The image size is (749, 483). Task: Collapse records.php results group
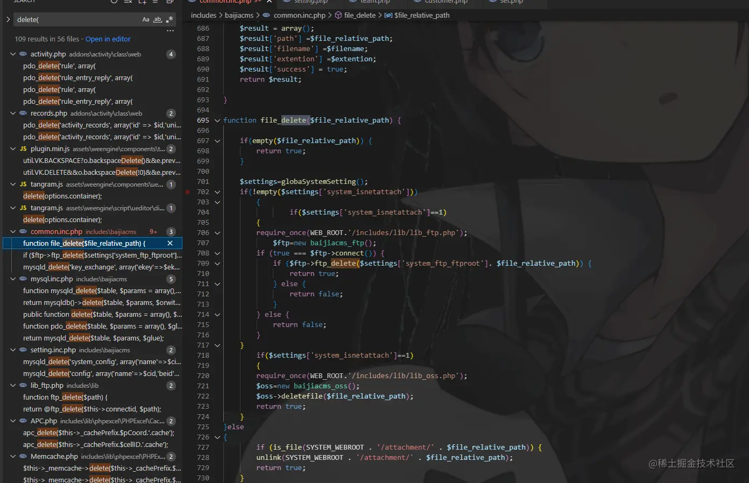(x=13, y=113)
